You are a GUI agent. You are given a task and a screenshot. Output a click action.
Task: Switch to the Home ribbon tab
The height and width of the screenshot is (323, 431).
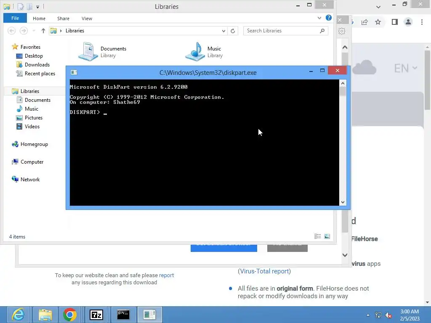[x=39, y=19]
